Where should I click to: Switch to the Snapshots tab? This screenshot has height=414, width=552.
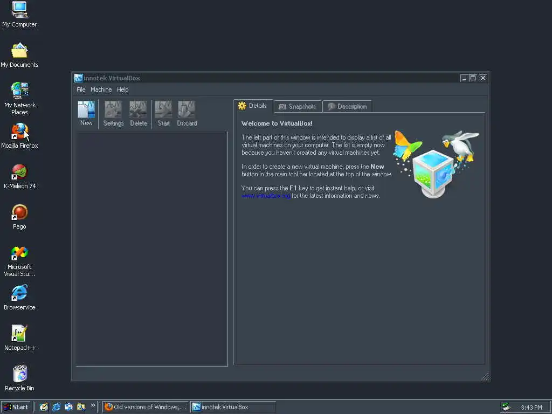298,107
